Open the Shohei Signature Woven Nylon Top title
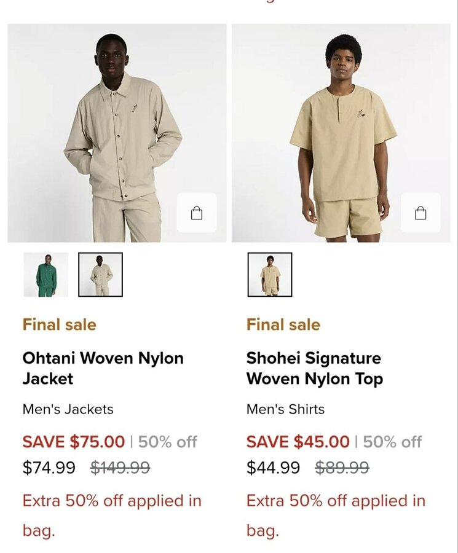 point(314,368)
